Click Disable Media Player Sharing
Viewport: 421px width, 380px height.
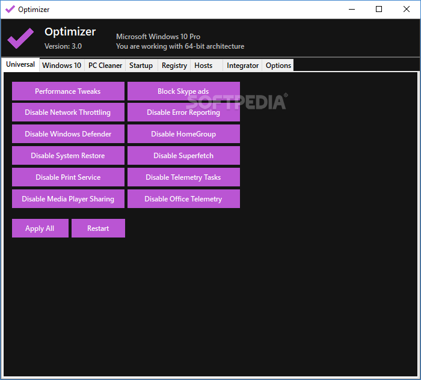point(68,199)
